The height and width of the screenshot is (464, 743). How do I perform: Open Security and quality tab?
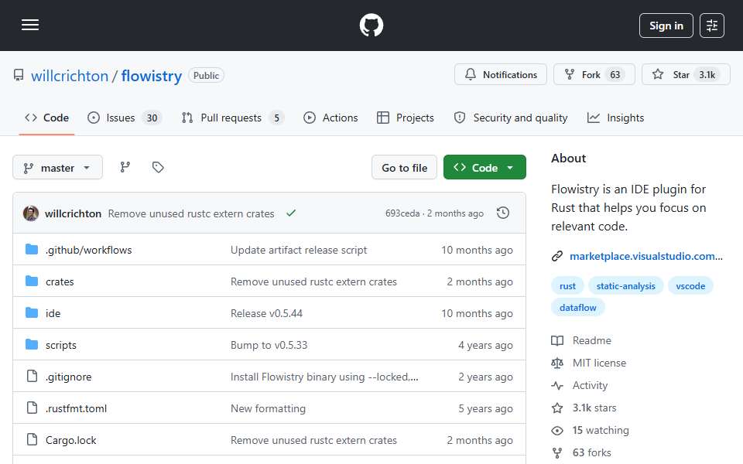[x=510, y=118]
